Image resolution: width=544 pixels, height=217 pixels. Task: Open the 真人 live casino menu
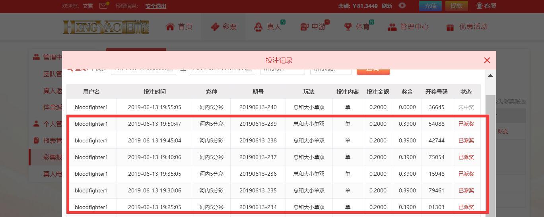[x=269, y=27]
